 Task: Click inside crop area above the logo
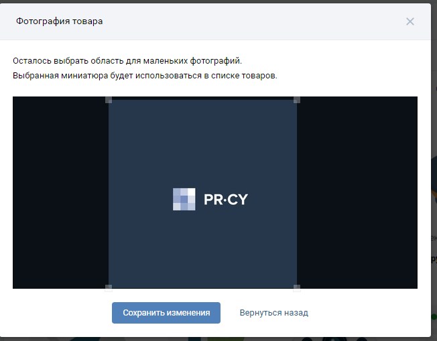pos(202,141)
